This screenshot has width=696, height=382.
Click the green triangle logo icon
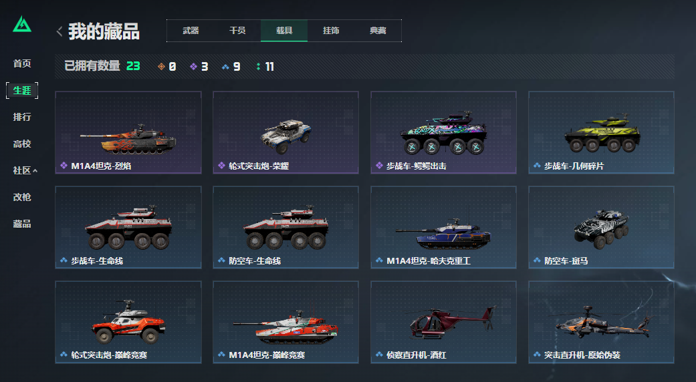click(x=22, y=24)
